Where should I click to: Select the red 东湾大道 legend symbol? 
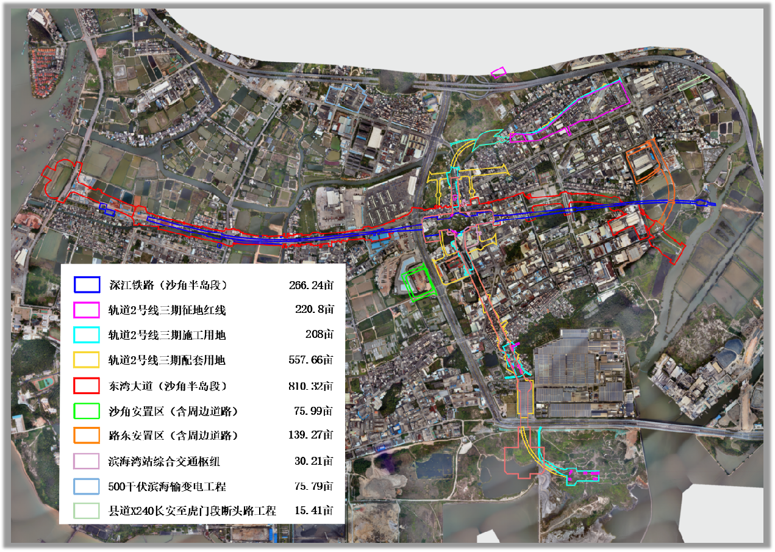click(86, 385)
